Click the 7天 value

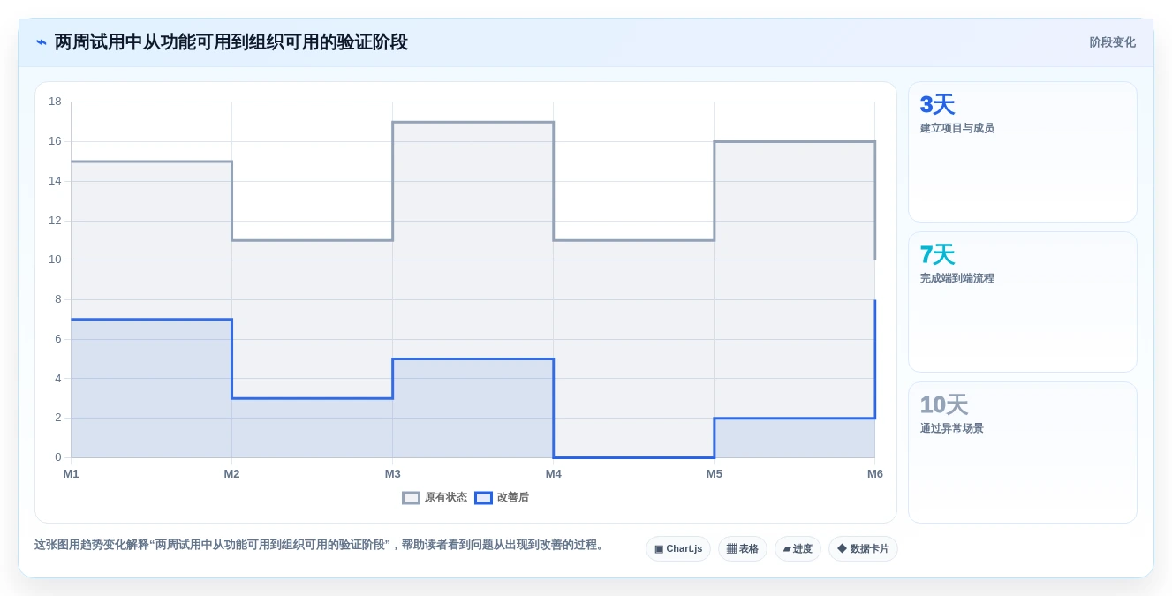pyautogui.click(x=937, y=255)
